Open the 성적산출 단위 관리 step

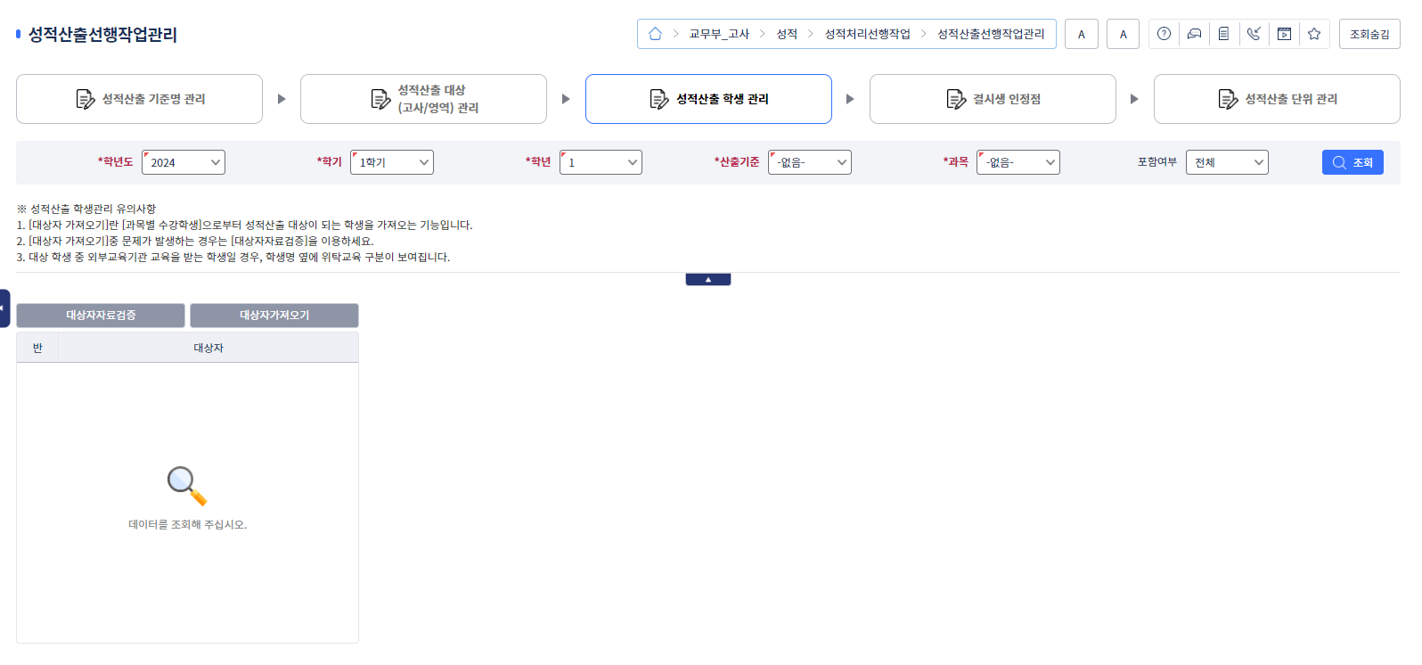click(x=1277, y=99)
